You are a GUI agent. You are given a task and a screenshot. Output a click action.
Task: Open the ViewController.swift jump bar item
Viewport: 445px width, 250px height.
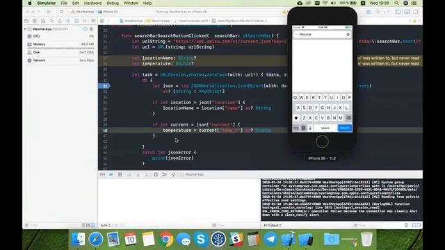(x=191, y=21)
